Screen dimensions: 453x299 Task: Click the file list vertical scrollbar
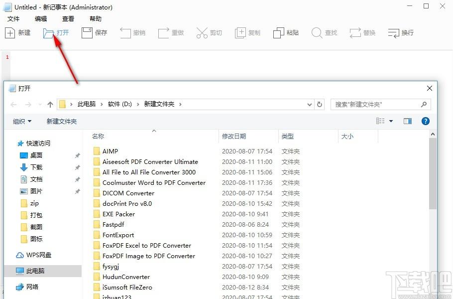coord(433,173)
